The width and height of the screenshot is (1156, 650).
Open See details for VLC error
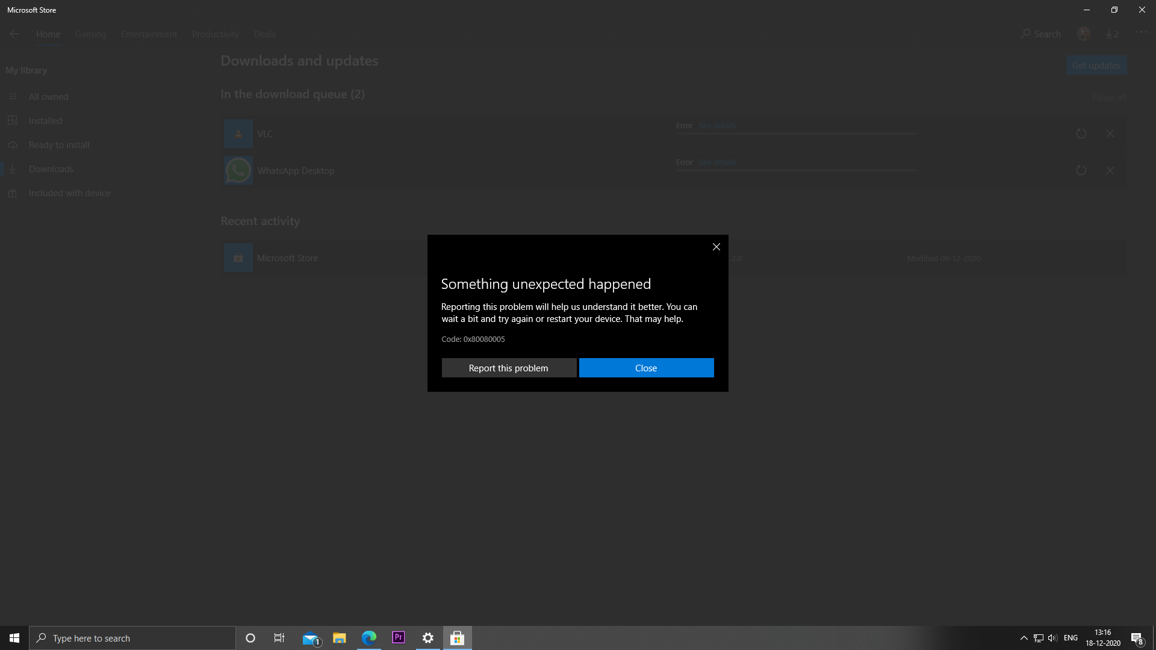717,125
